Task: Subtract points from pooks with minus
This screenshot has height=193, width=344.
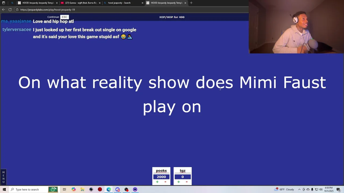Action: 165,182
